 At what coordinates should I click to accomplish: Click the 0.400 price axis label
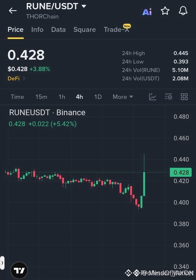(181, 202)
